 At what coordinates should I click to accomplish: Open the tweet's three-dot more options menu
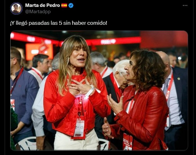pos(185,5)
